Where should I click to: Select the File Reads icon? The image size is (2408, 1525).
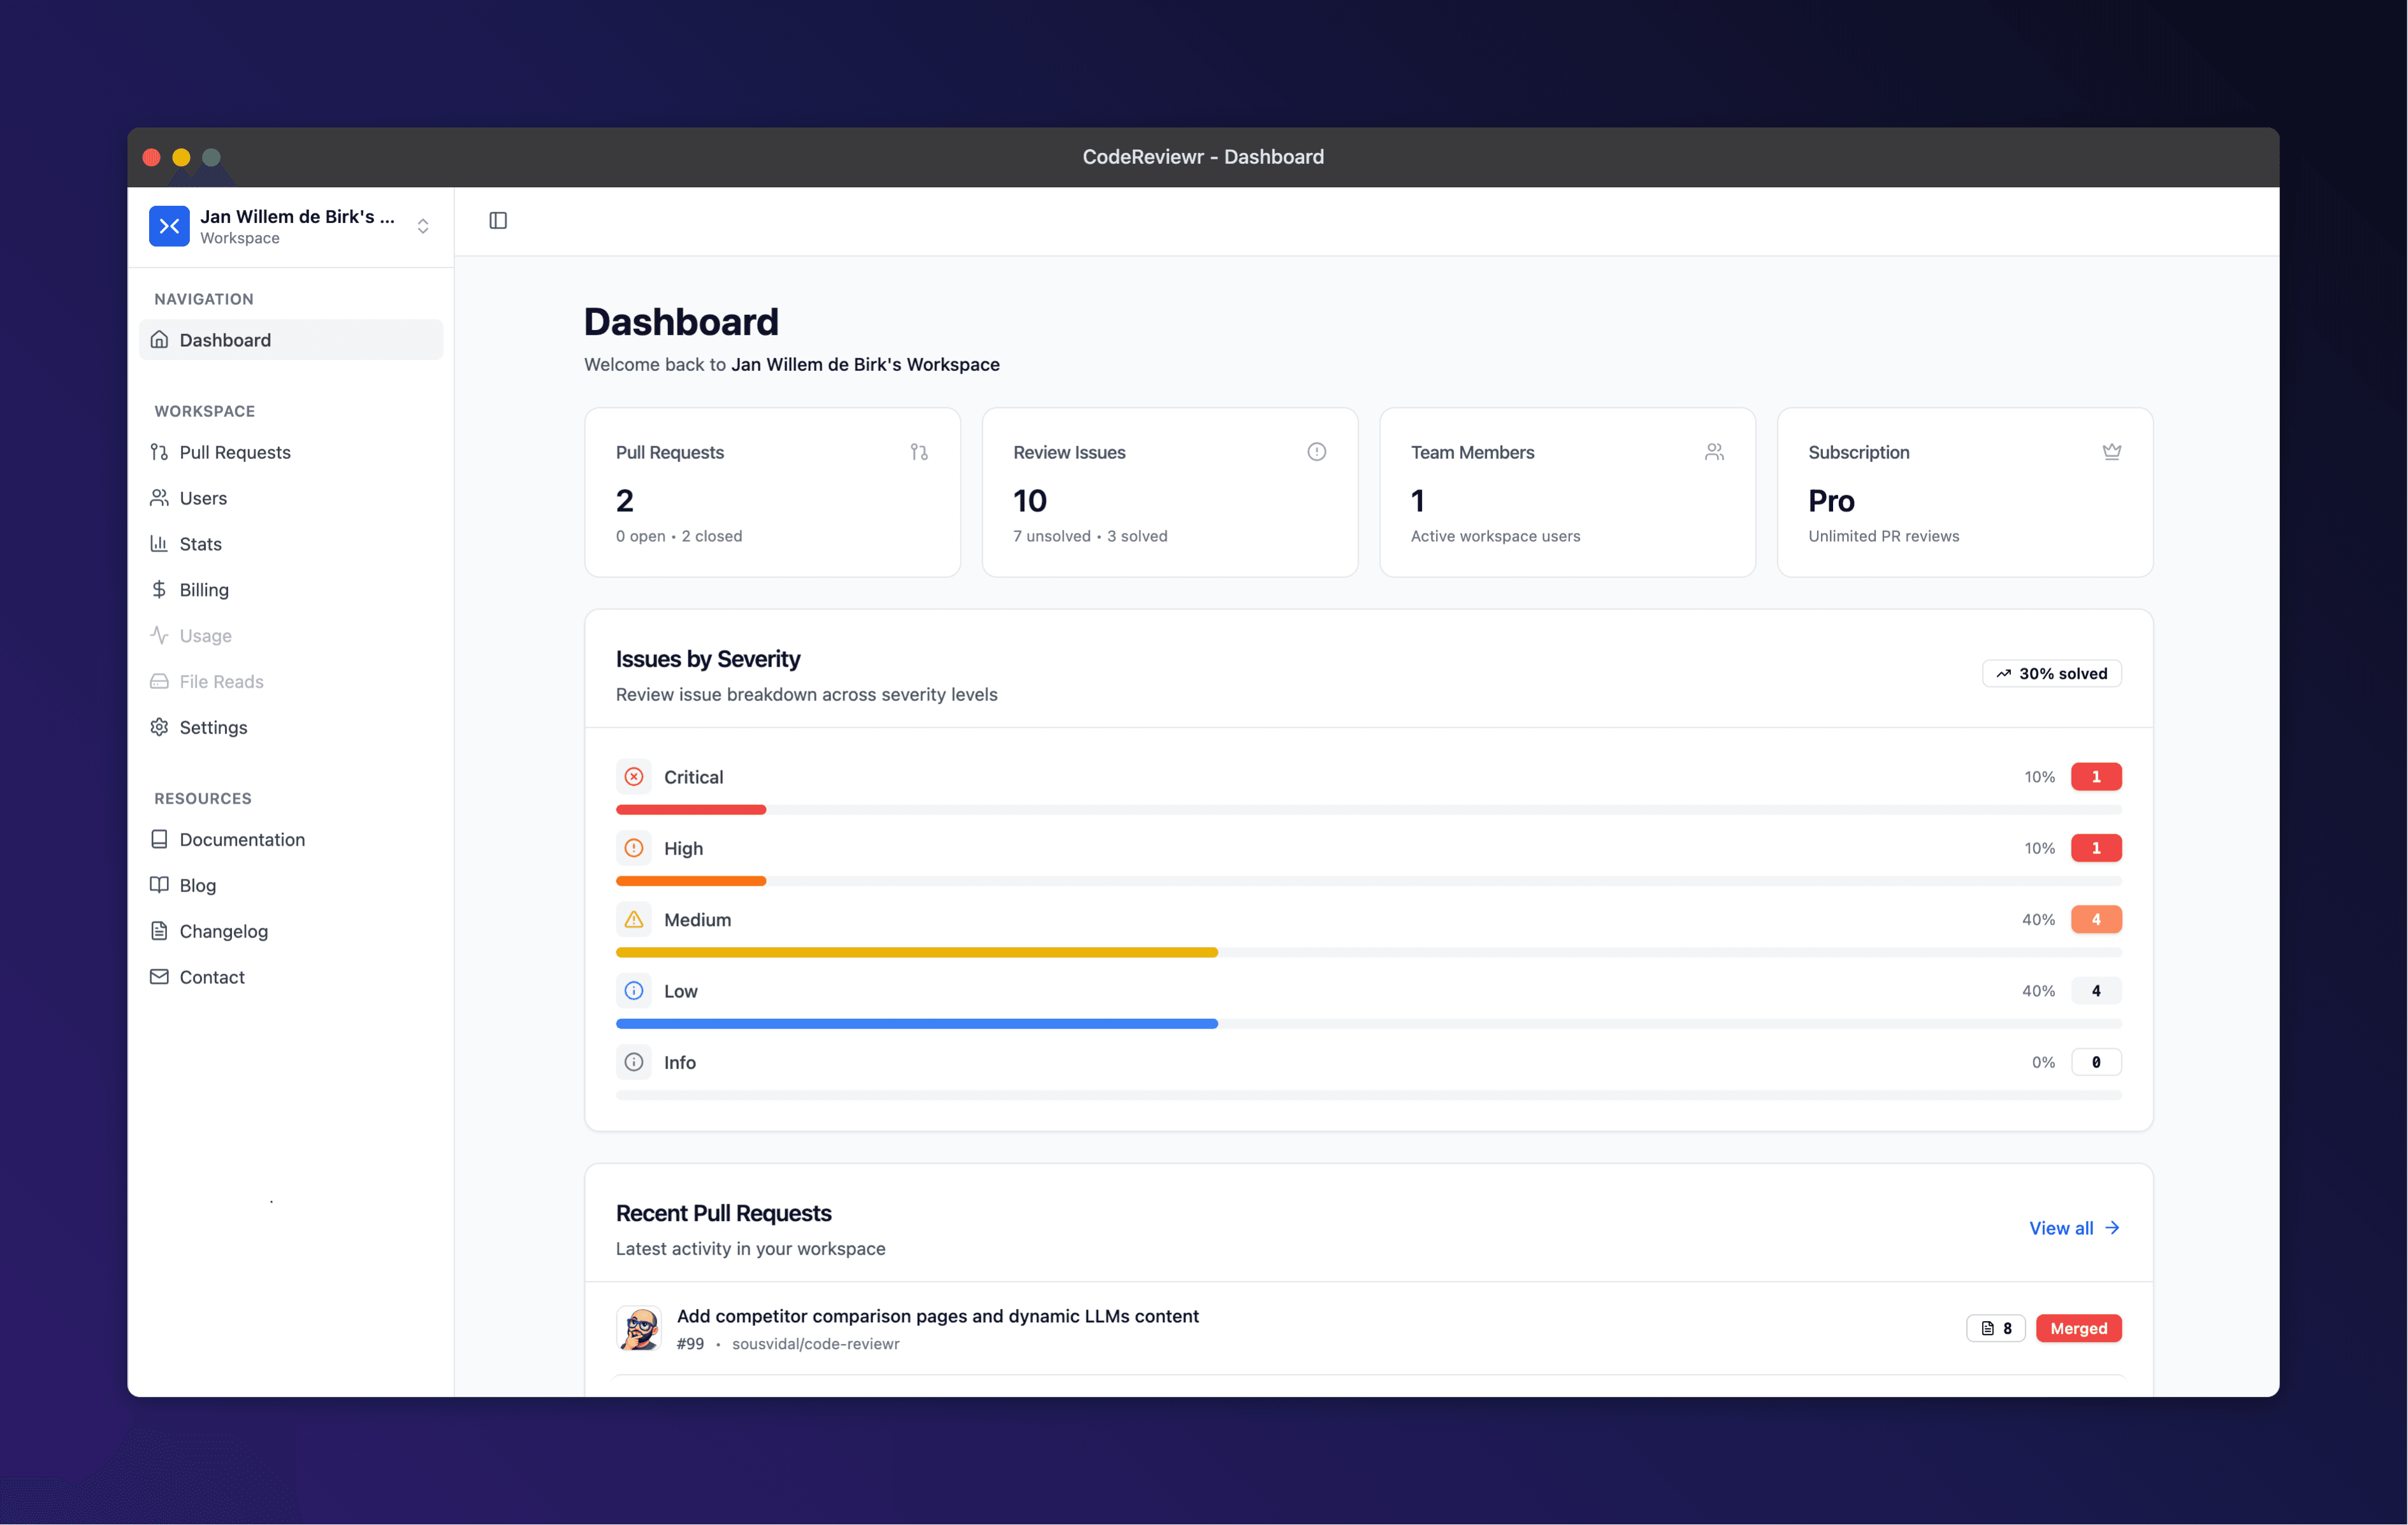[160, 680]
